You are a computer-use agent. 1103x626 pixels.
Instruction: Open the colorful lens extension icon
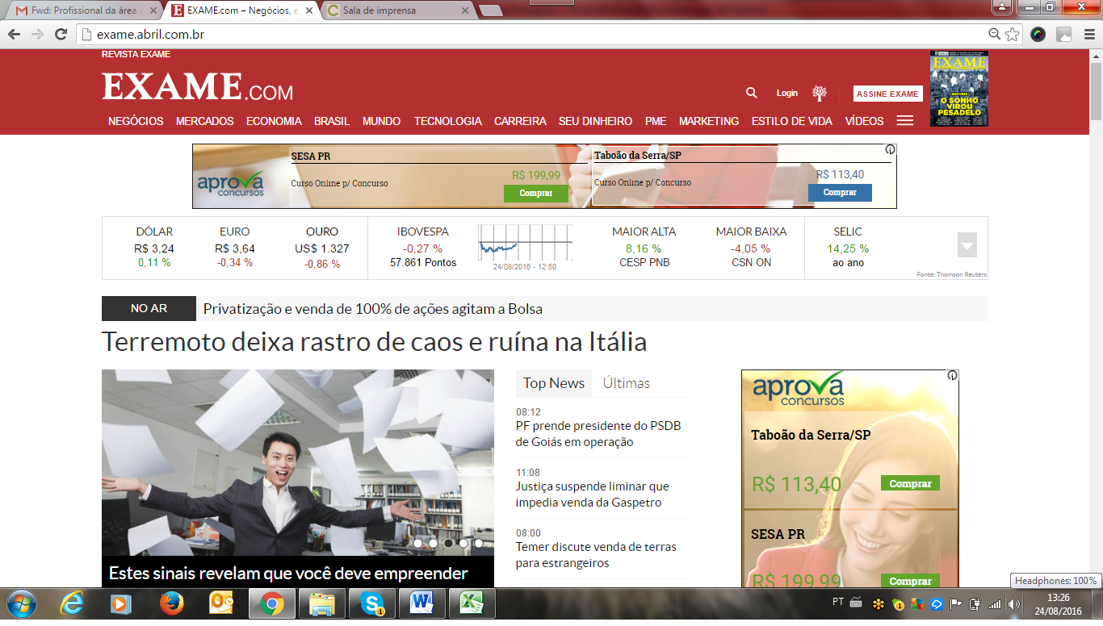1038,35
